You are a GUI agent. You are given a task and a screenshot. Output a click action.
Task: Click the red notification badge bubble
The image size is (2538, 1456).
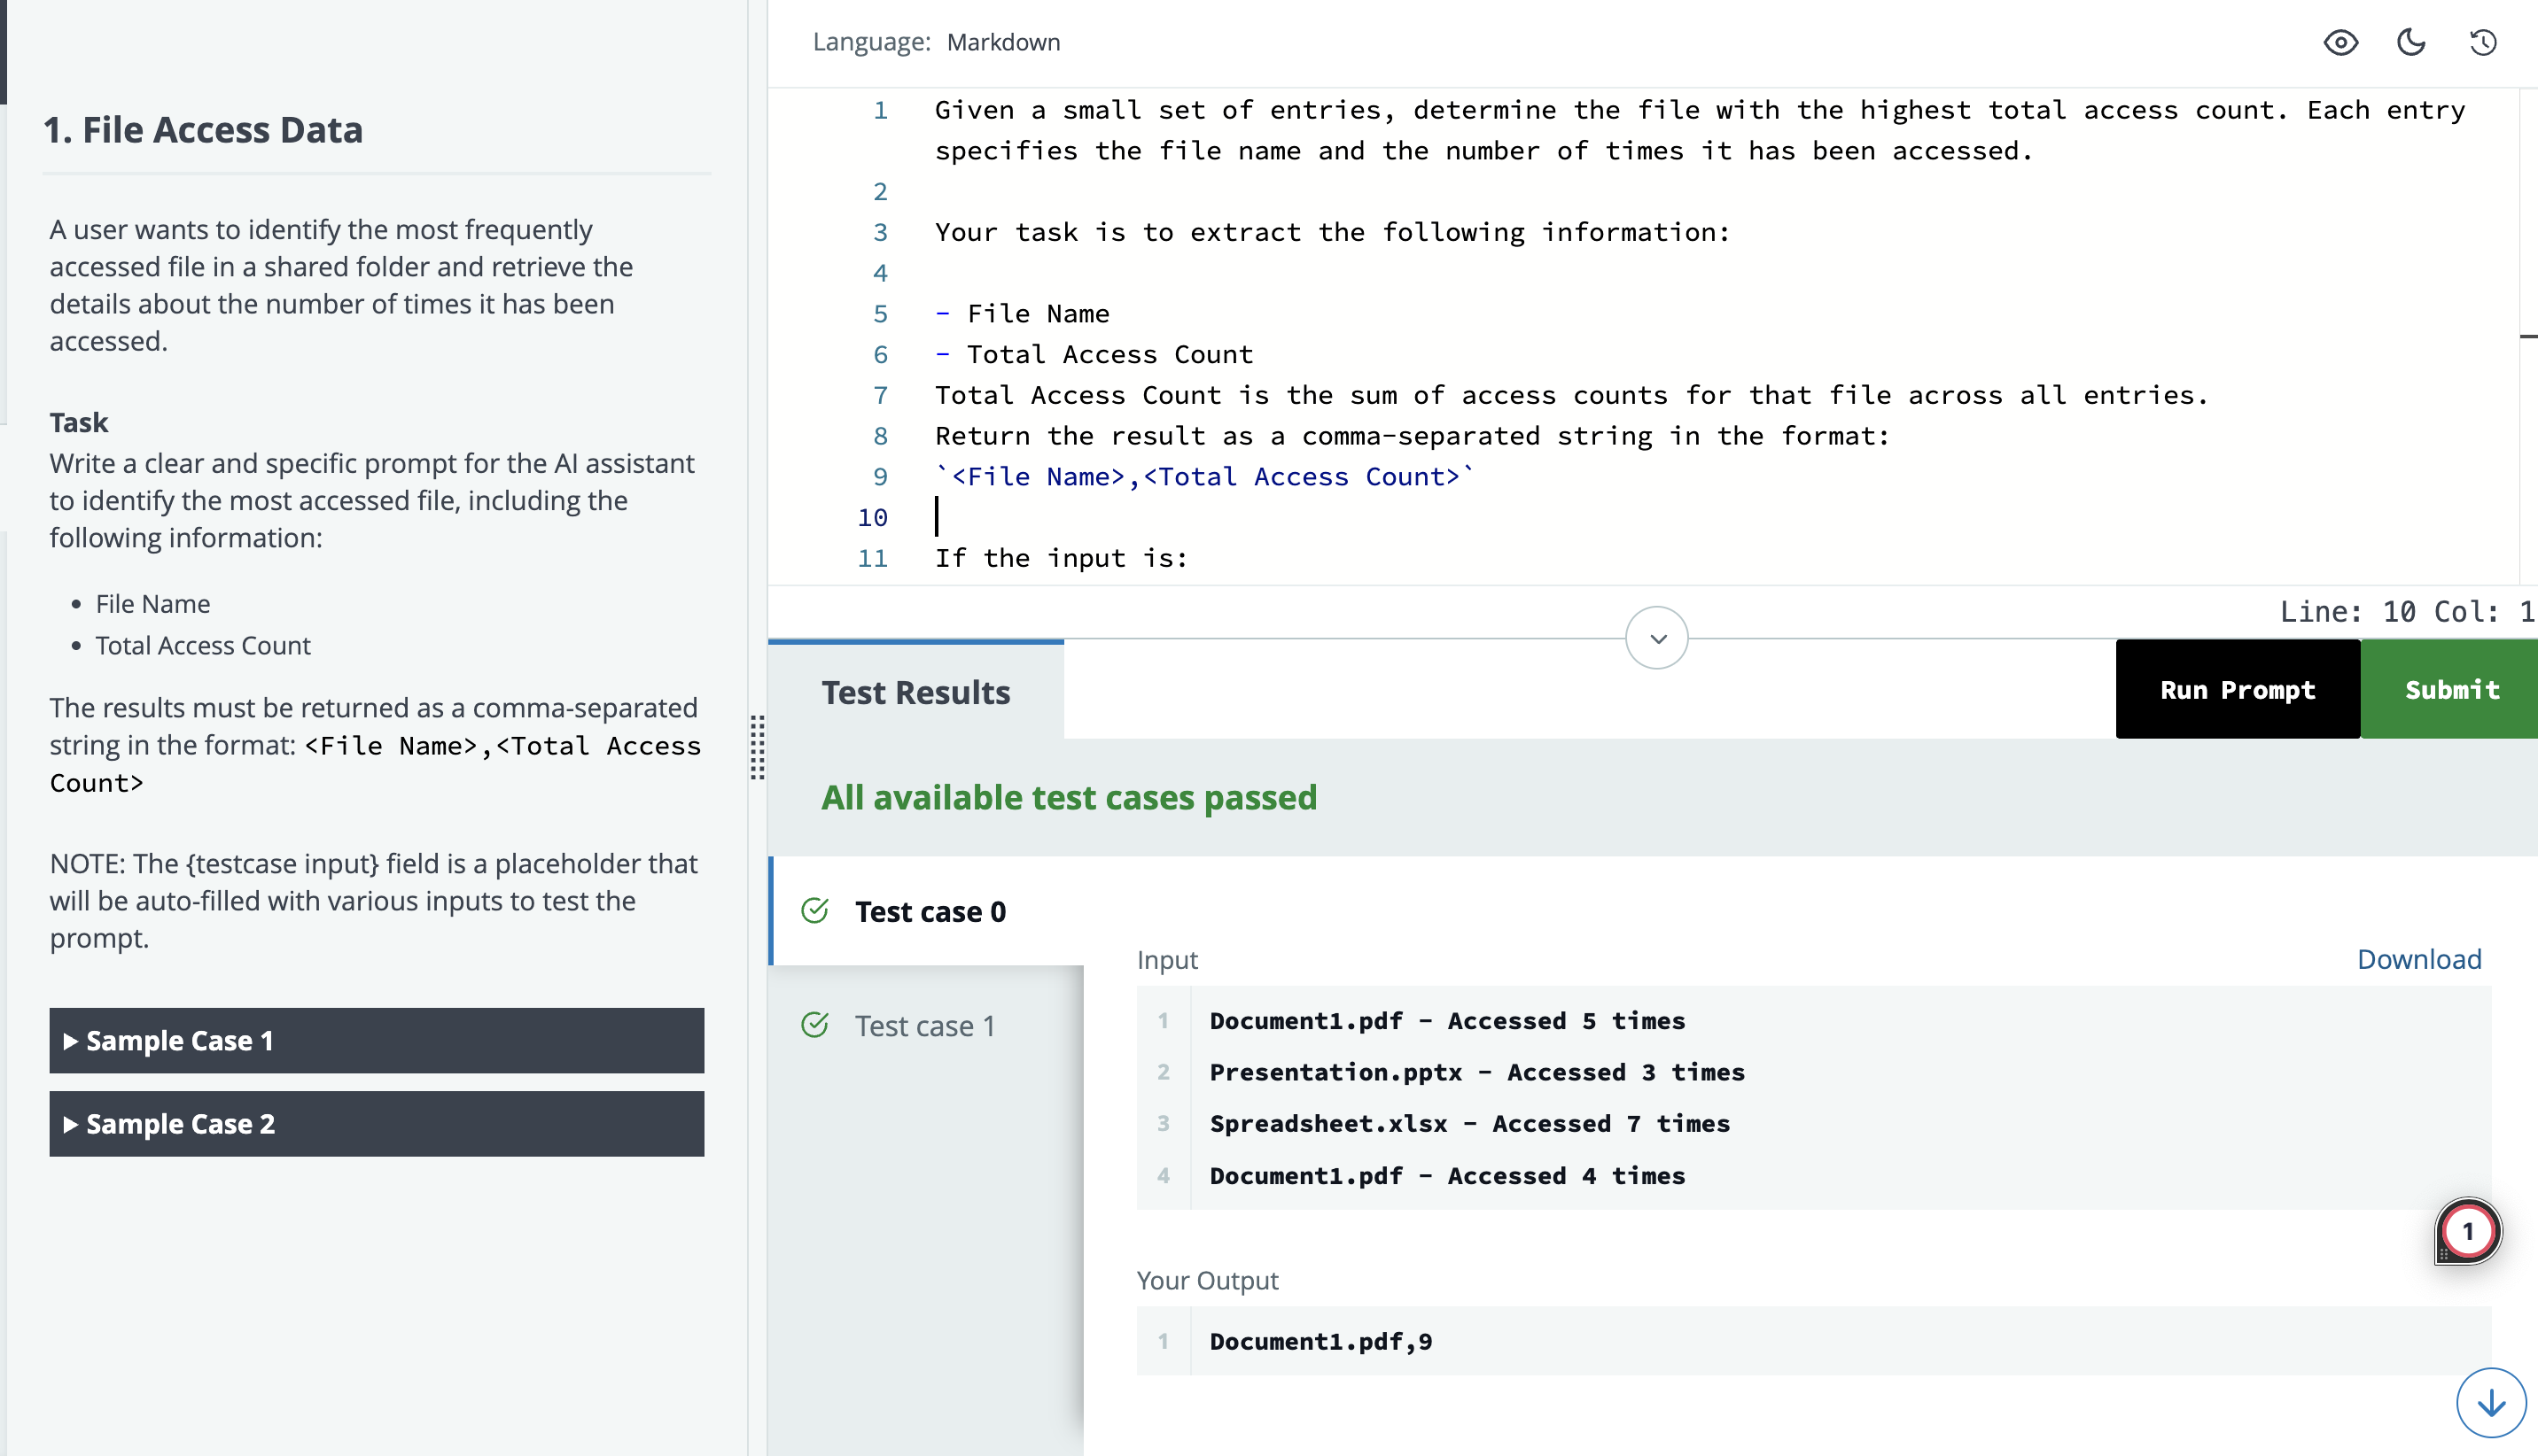pyautogui.click(x=2467, y=1231)
